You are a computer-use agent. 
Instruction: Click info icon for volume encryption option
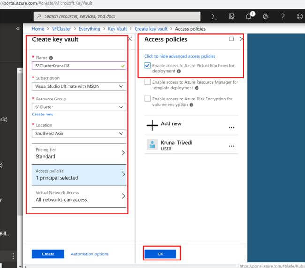pyautogui.click(x=191, y=105)
